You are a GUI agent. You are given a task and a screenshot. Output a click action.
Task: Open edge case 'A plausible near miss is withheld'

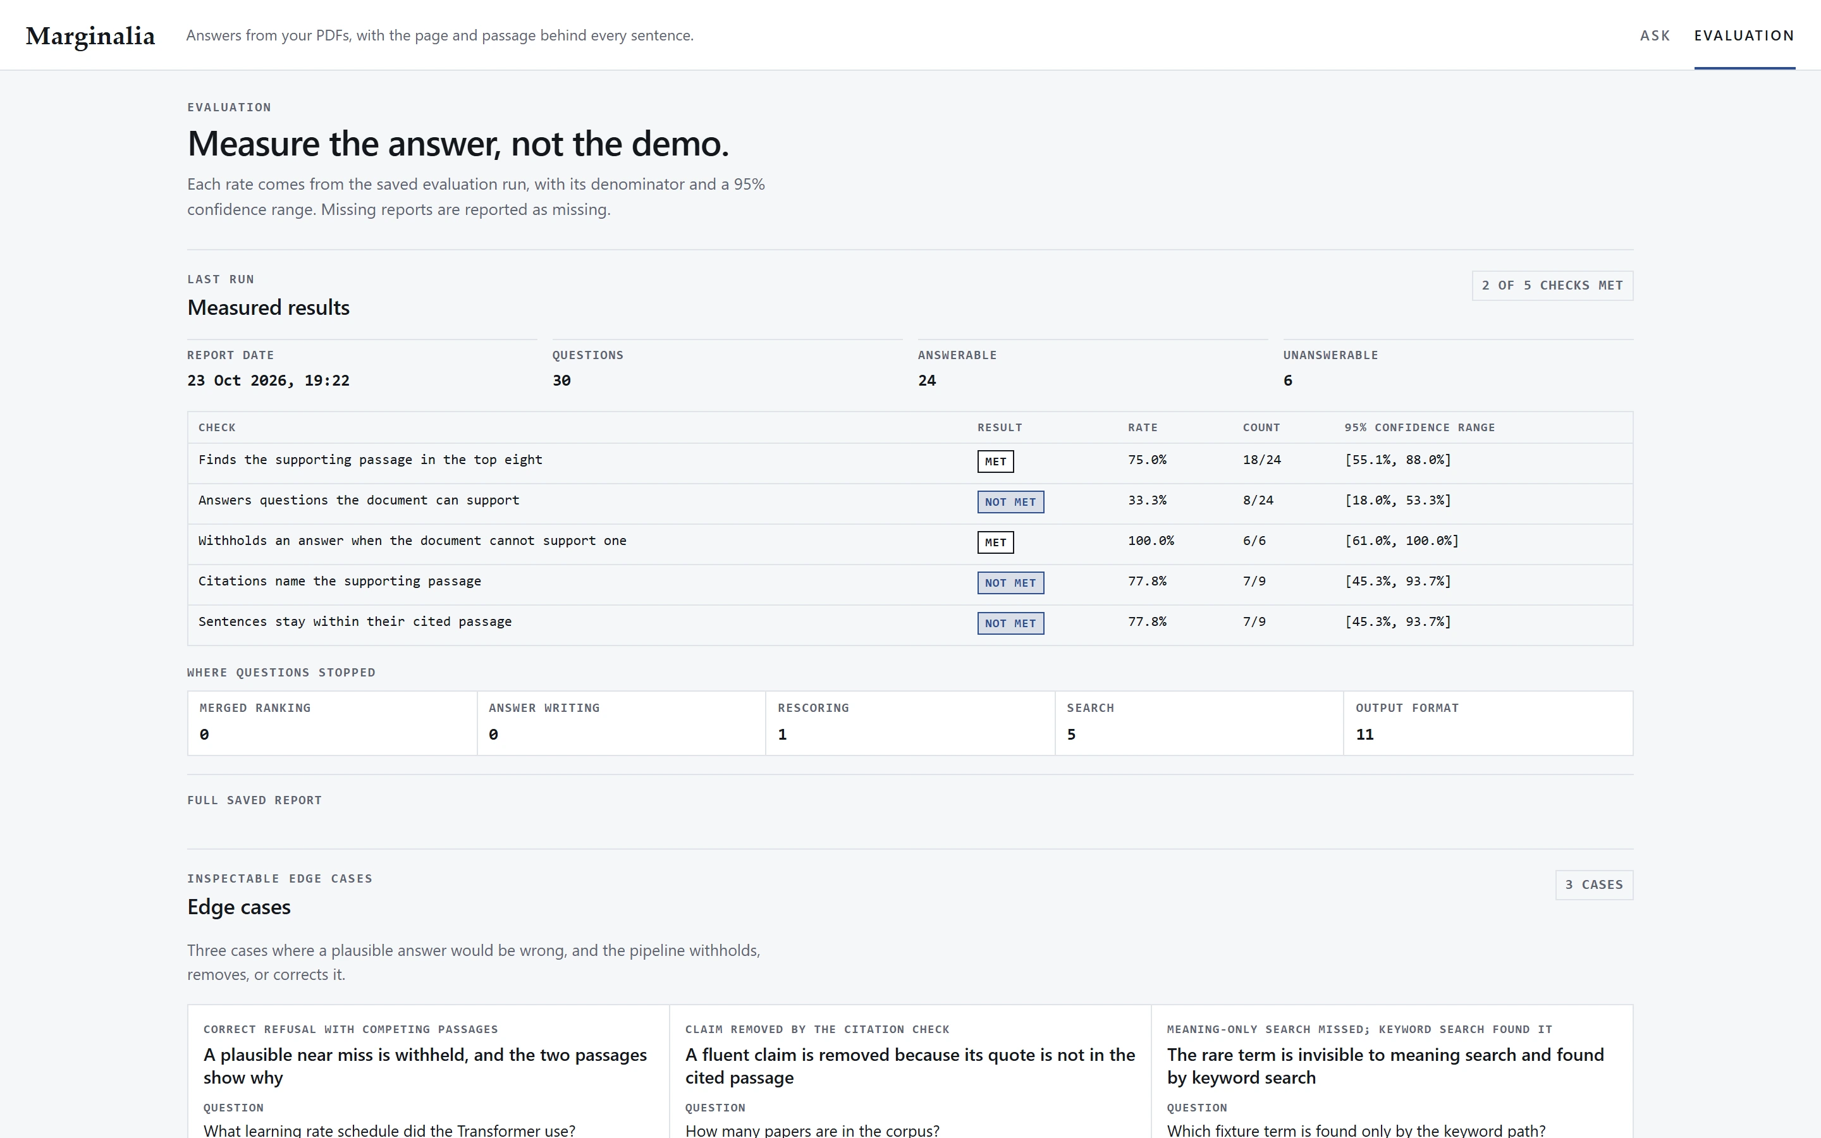pyautogui.click(x=425, y=1066)
